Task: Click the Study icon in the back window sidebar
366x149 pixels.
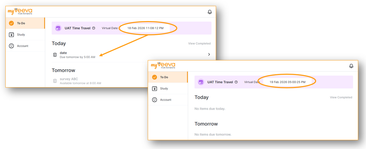Action: point(11,35)
